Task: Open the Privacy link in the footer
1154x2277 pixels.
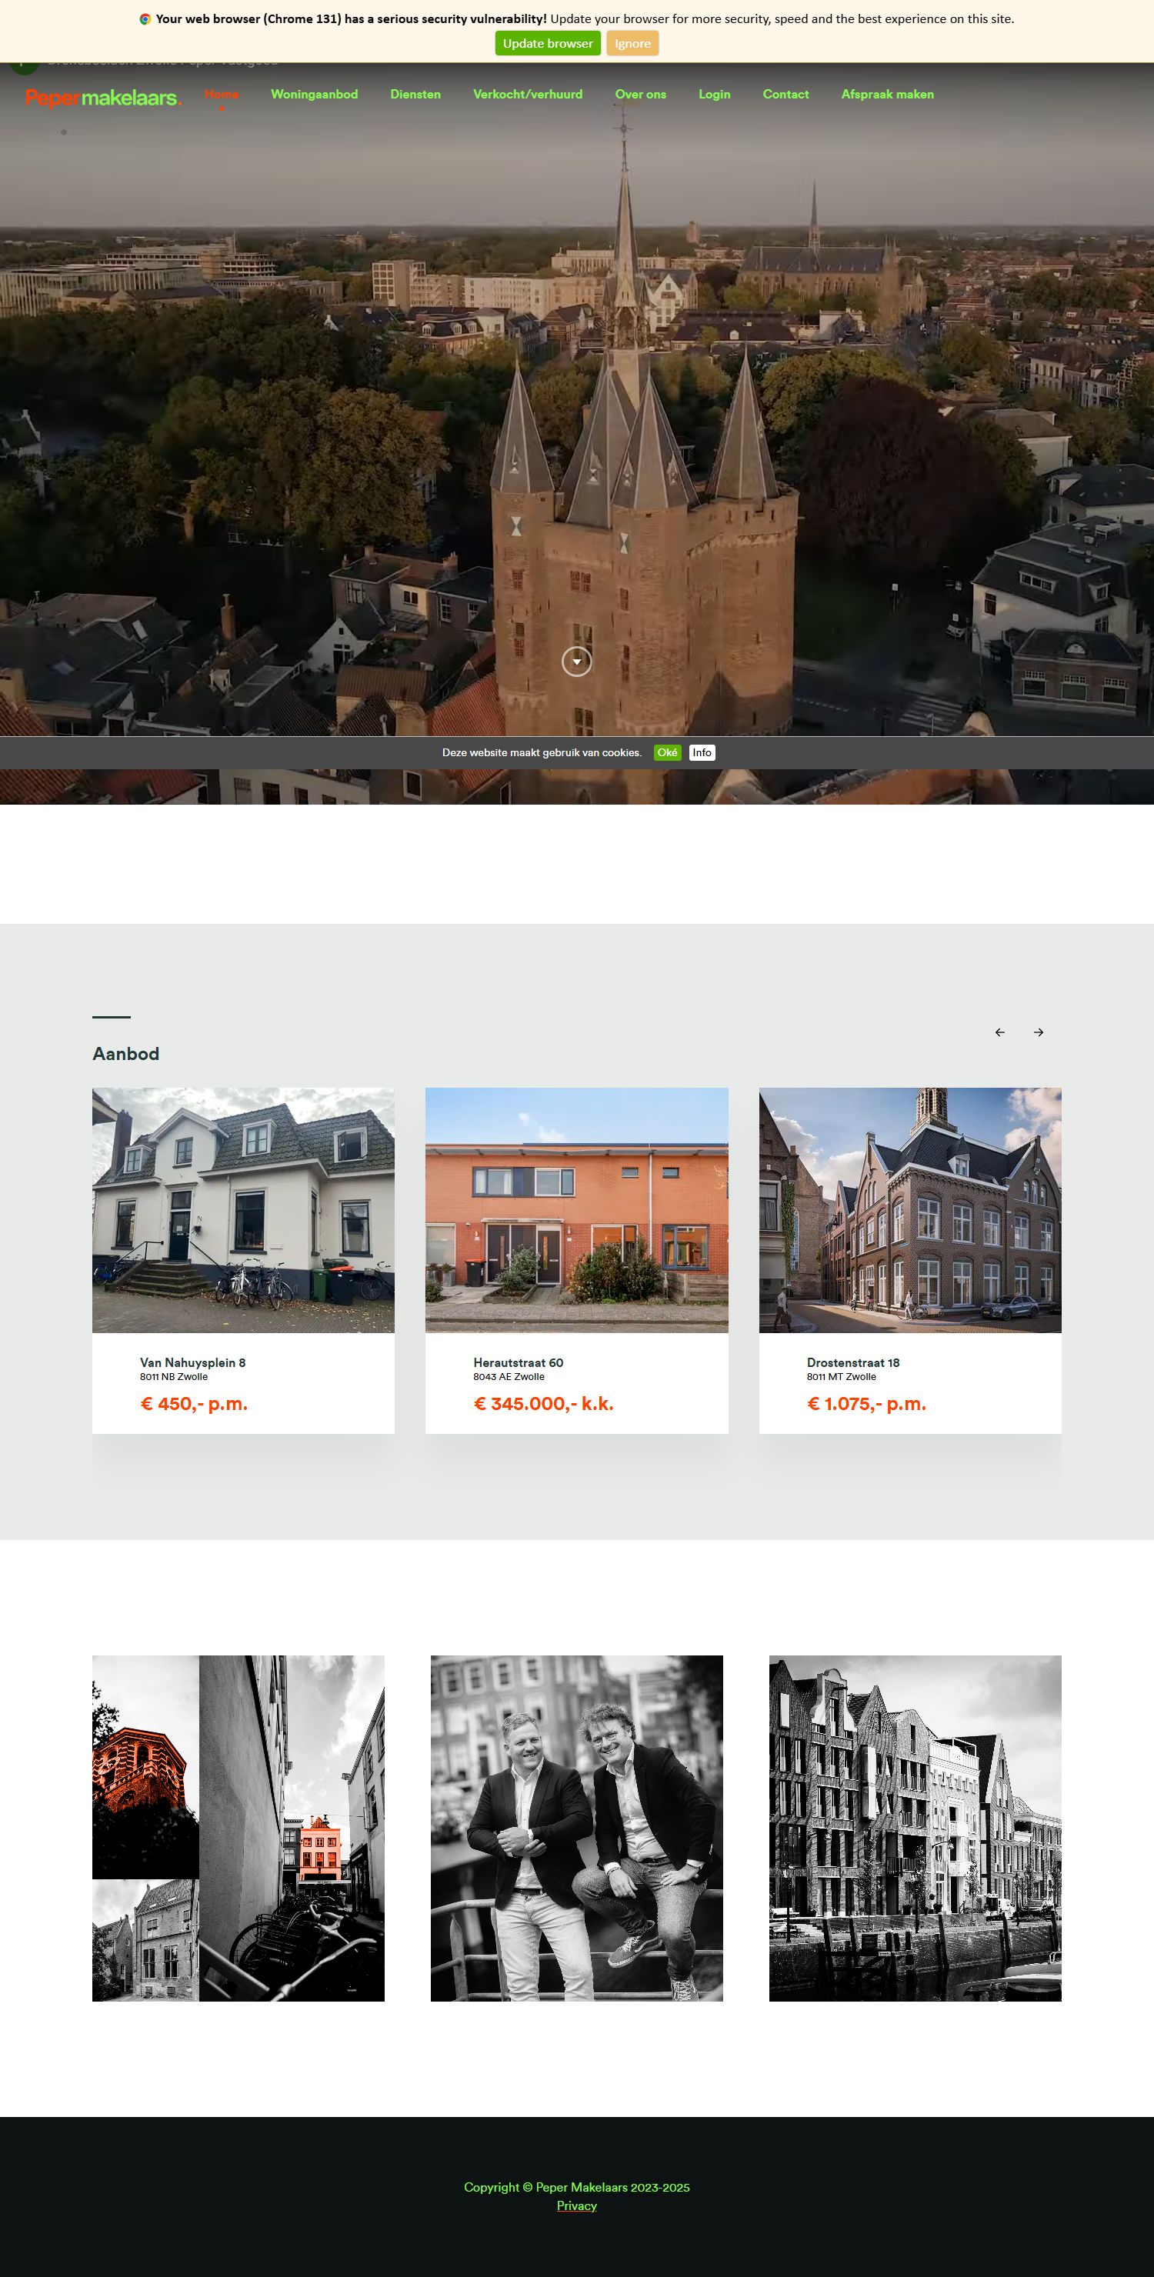Action: (576, 2205)
